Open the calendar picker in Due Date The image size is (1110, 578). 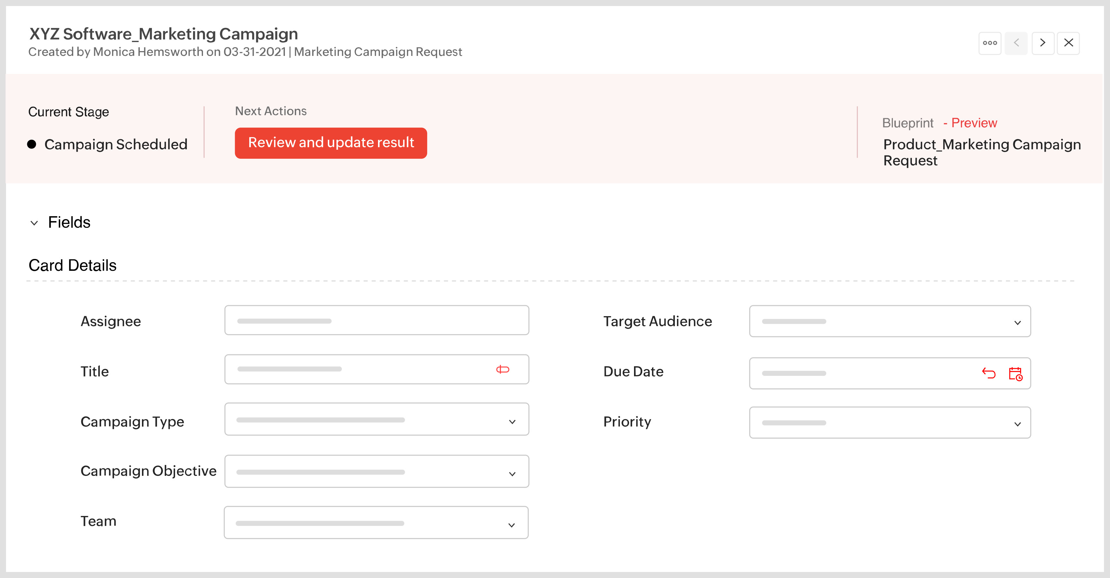1016,374
